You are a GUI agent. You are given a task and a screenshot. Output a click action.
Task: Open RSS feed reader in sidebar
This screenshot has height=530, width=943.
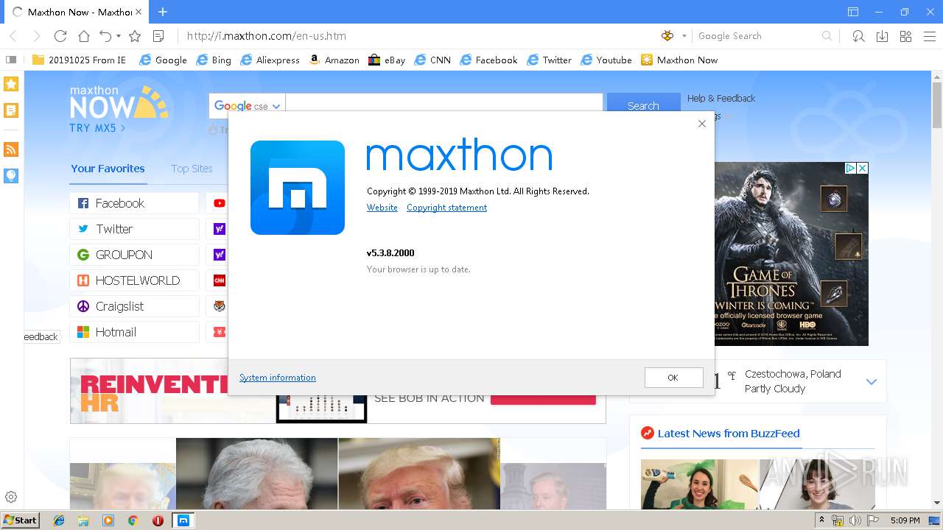click(11, 149)
